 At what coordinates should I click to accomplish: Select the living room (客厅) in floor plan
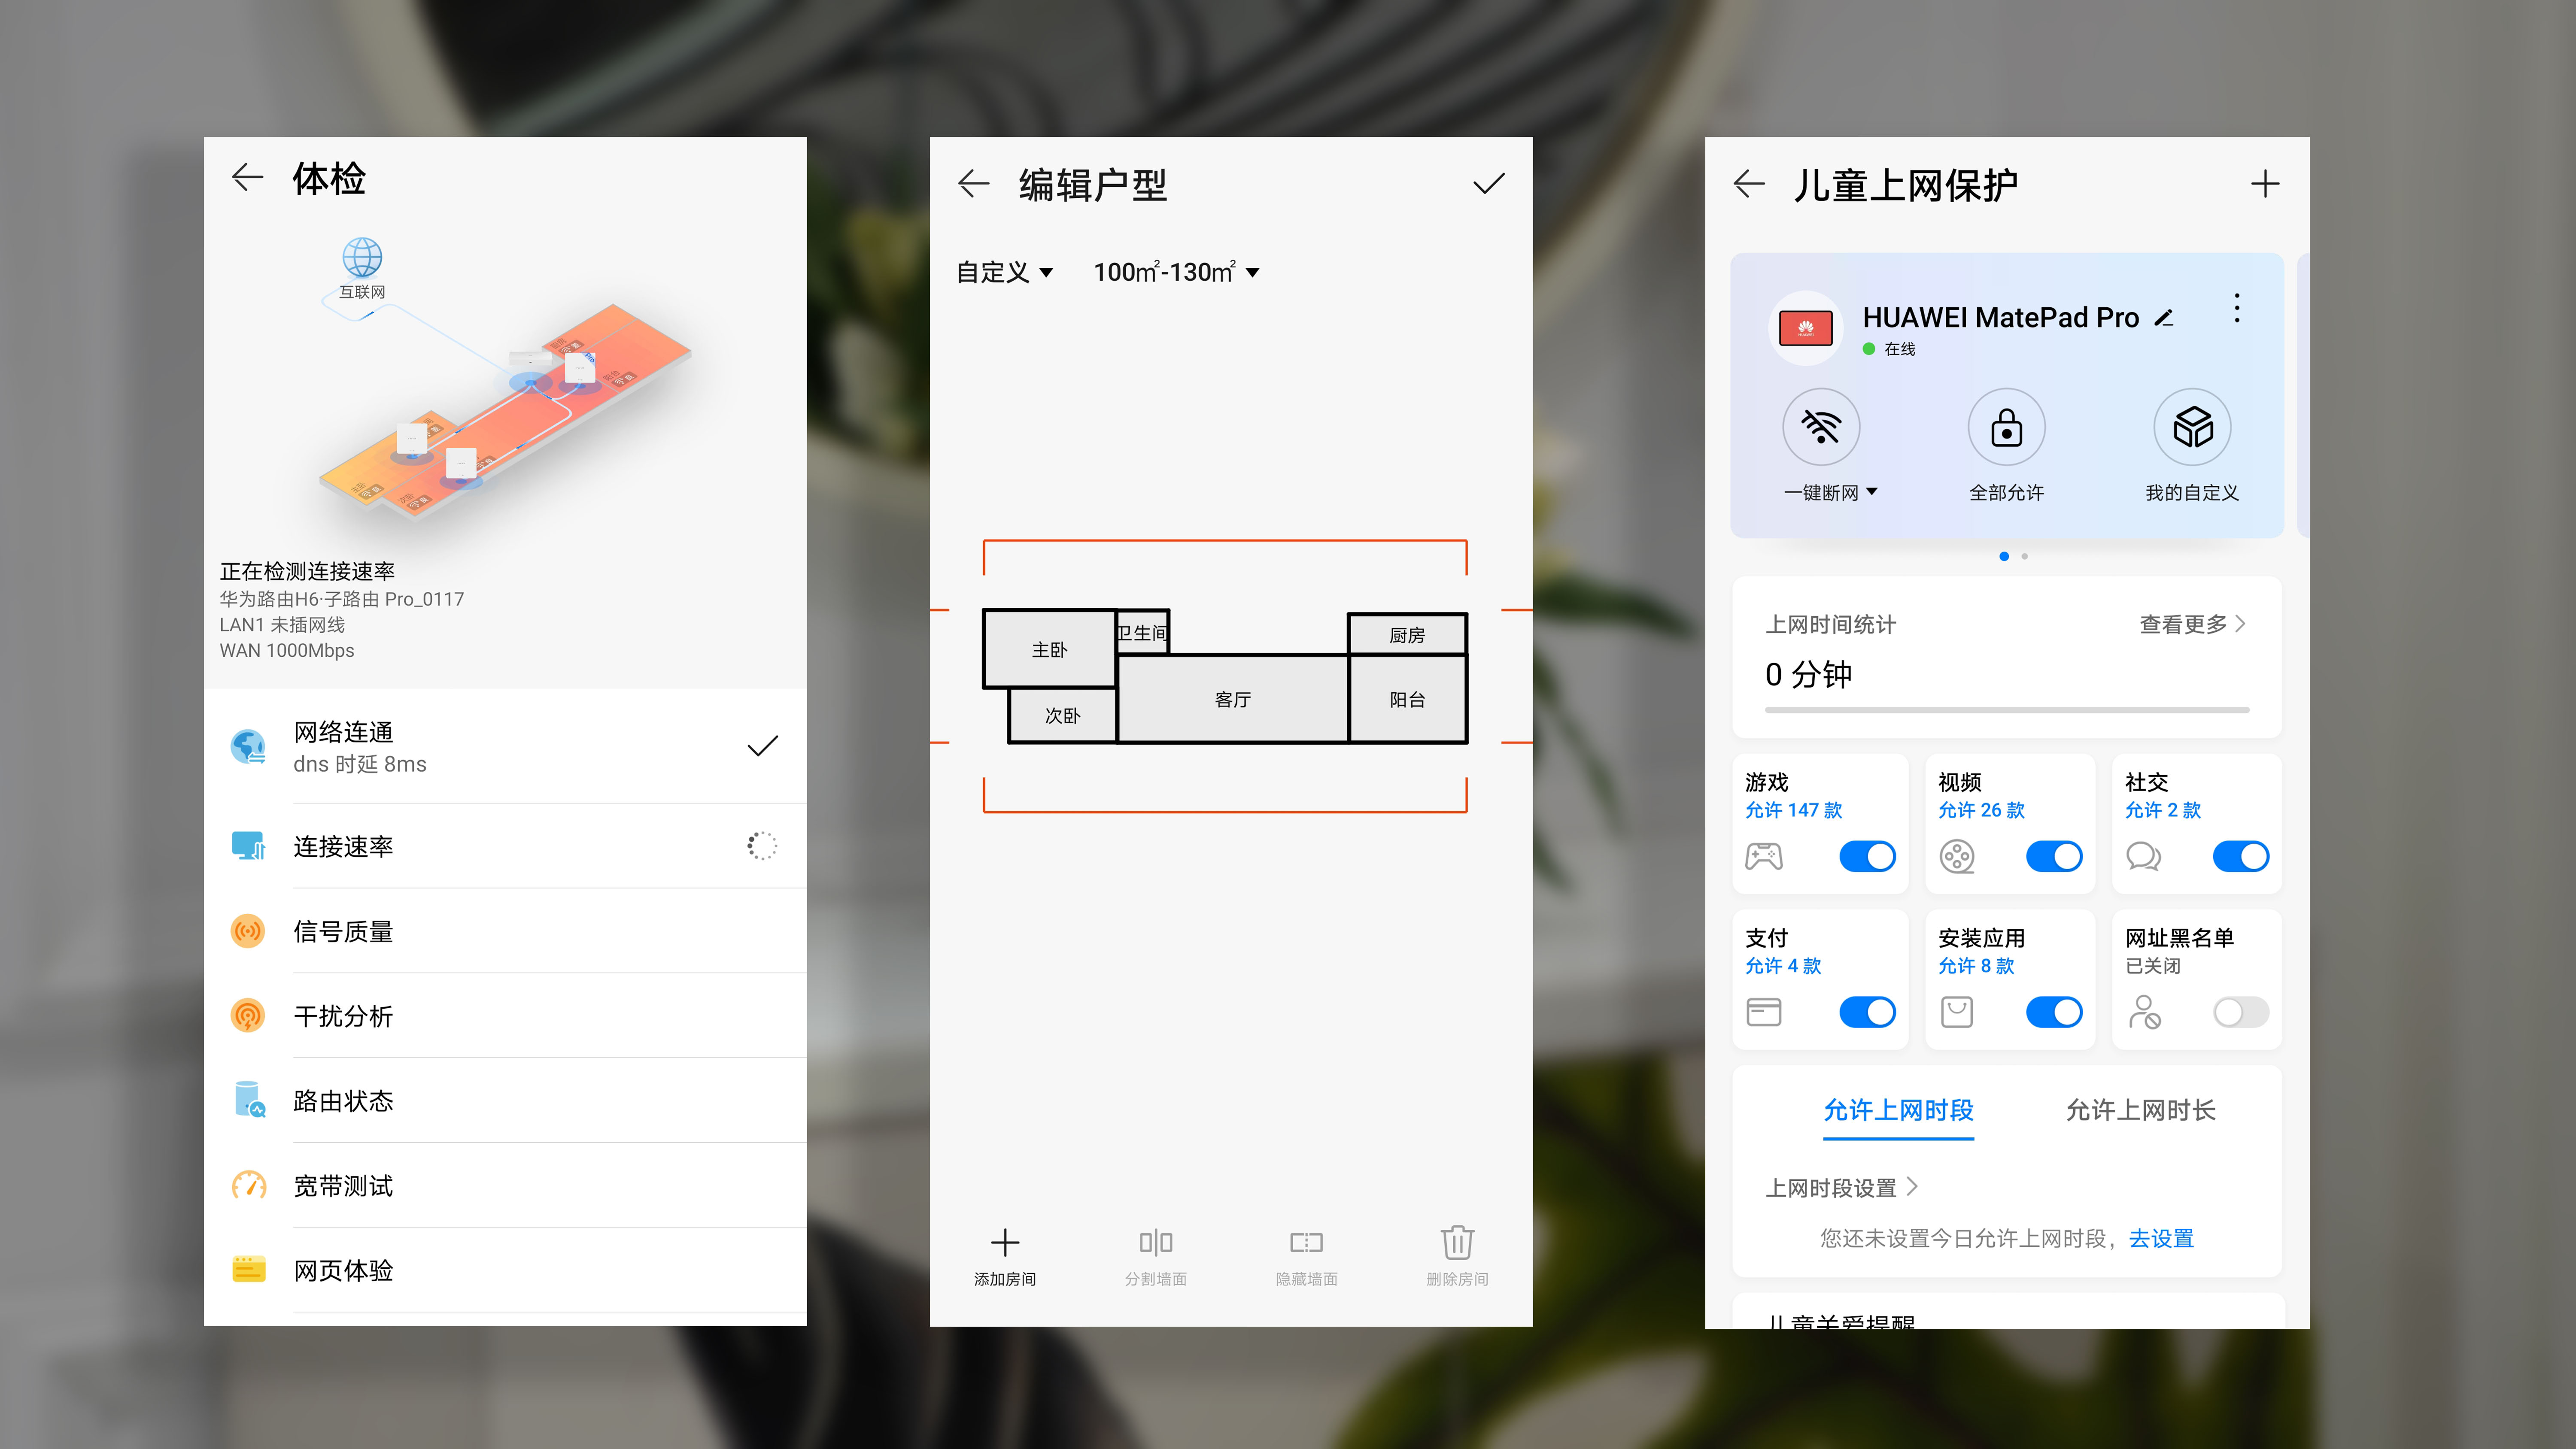click(x=1232, y=700)
